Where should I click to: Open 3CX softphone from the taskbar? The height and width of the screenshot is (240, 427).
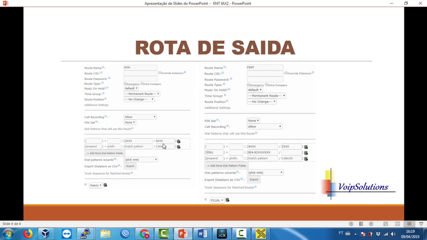pos(222,234)
